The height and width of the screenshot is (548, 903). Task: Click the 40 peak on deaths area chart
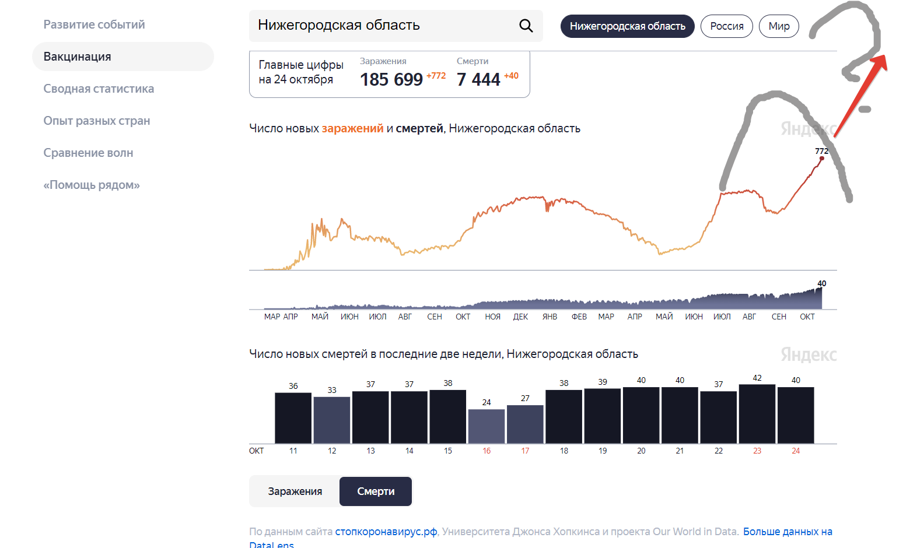click(821, 290)
